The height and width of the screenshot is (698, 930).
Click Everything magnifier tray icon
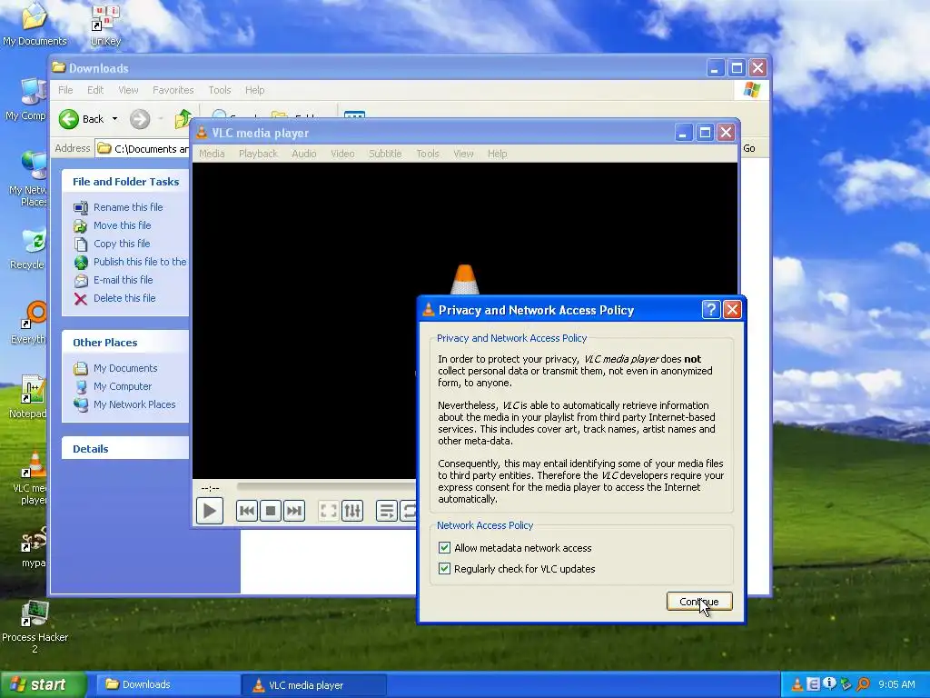click(x=863, y=685)
